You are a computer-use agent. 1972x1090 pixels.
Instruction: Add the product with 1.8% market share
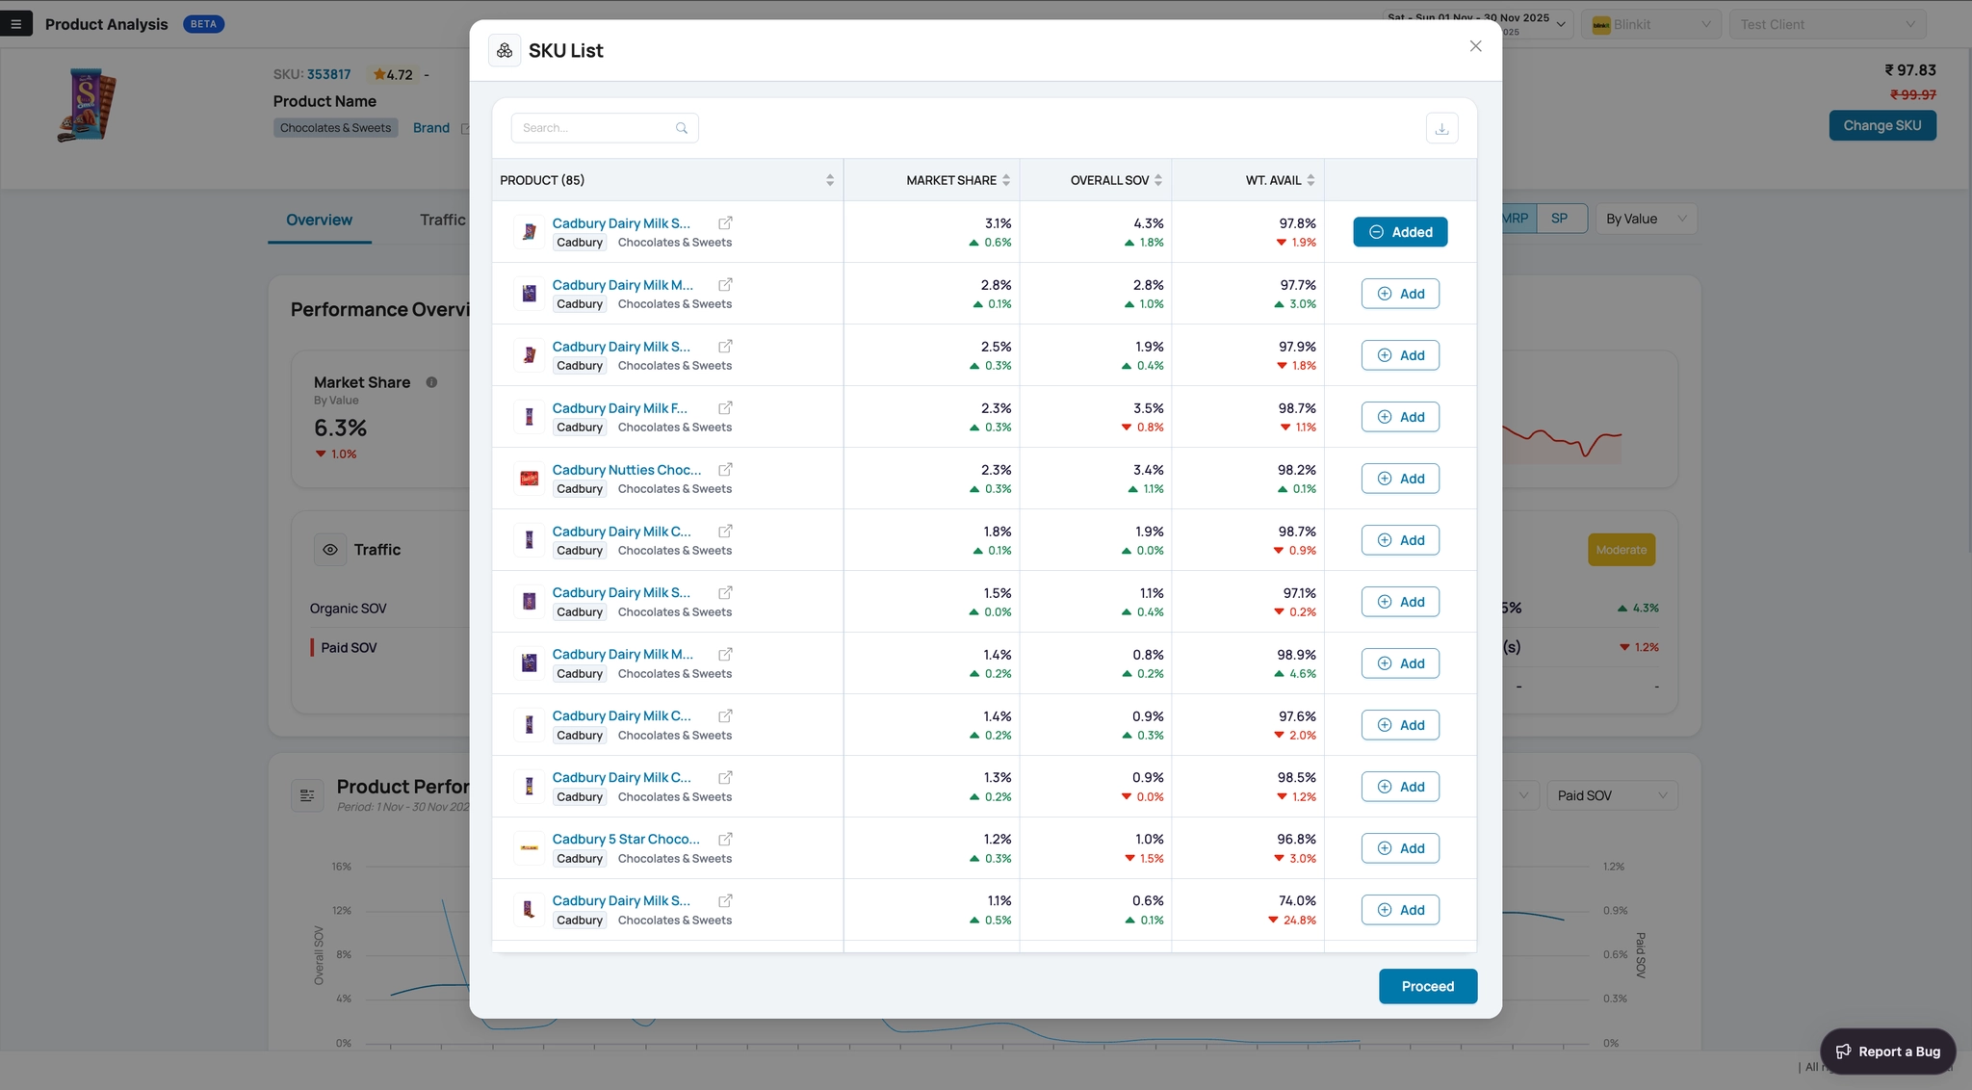point(1400,540)
